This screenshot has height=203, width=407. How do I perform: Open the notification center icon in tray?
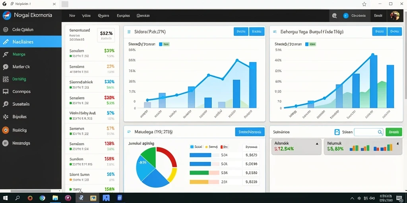399,198
